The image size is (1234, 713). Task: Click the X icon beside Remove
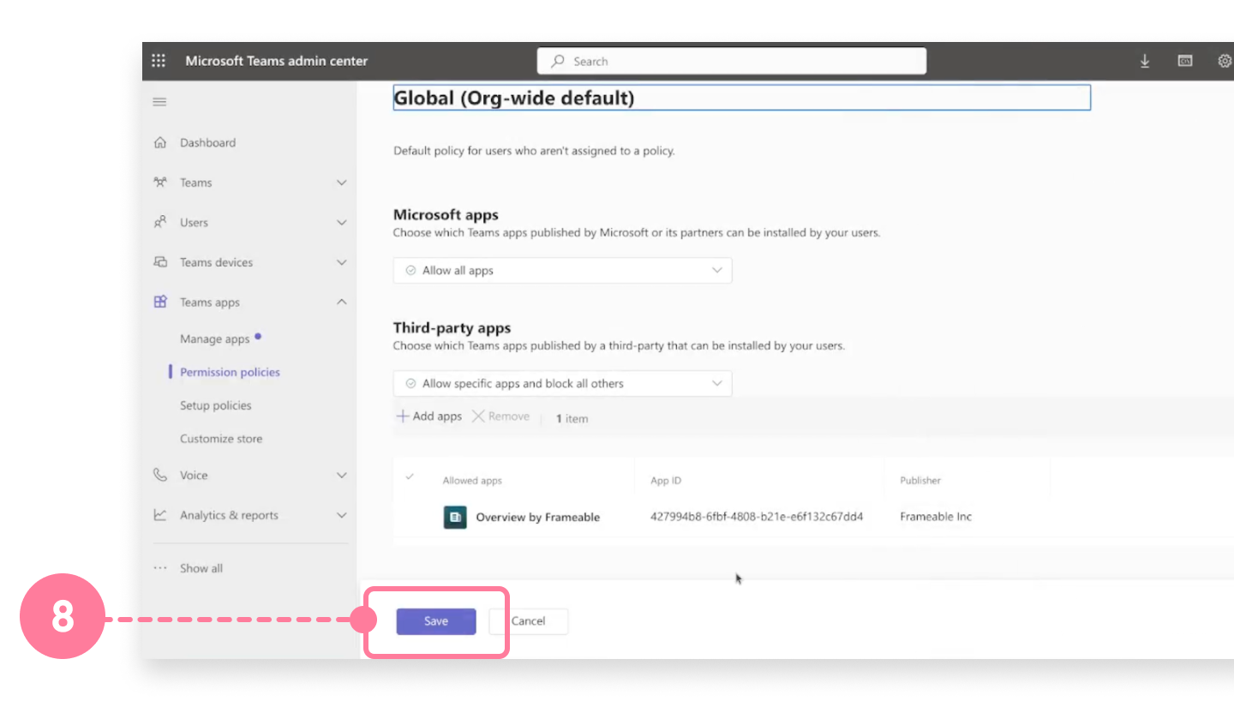tap(478, 416)
